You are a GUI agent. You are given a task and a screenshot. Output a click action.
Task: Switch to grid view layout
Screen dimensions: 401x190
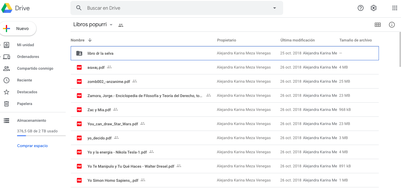pos(378,25)
